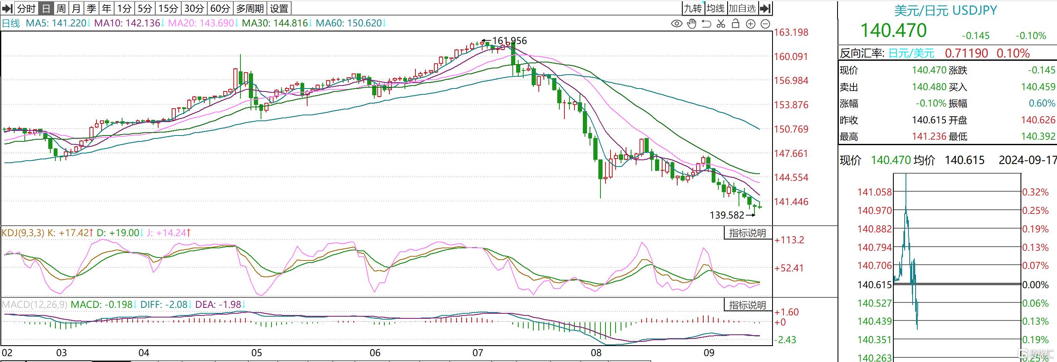Zoom in with the plus circle icon

click(751, 24)
